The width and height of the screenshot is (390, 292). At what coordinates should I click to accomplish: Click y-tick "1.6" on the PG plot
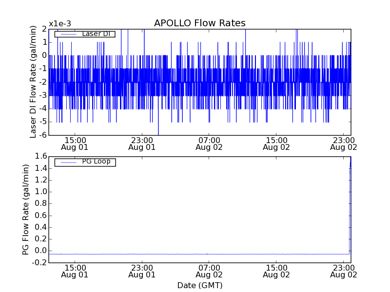[x=41, y=156]
